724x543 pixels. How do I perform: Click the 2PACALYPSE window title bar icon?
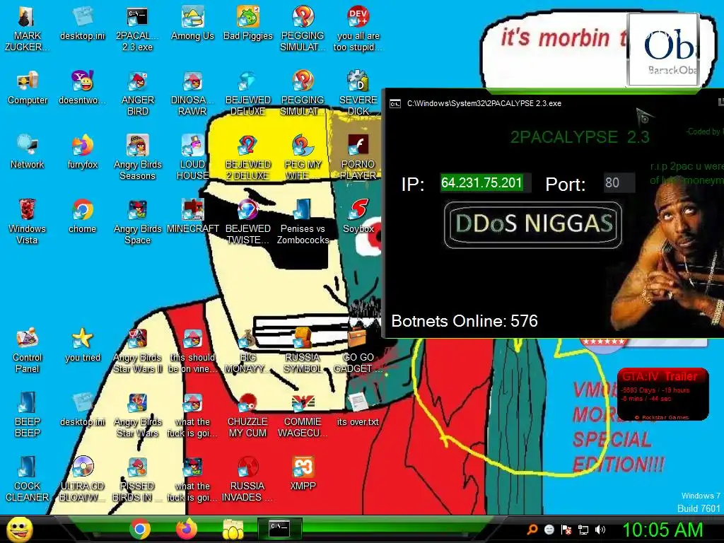395,104
